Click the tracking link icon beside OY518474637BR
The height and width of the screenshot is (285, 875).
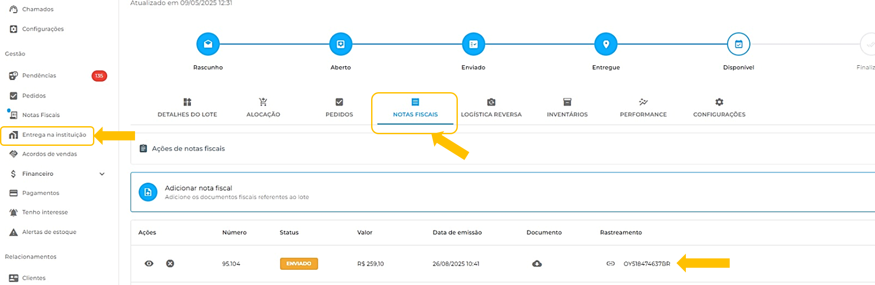(x=610, y=264)
